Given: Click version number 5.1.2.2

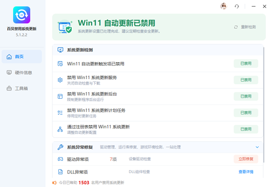Looking at the screenshot, I should coord(22,35).
